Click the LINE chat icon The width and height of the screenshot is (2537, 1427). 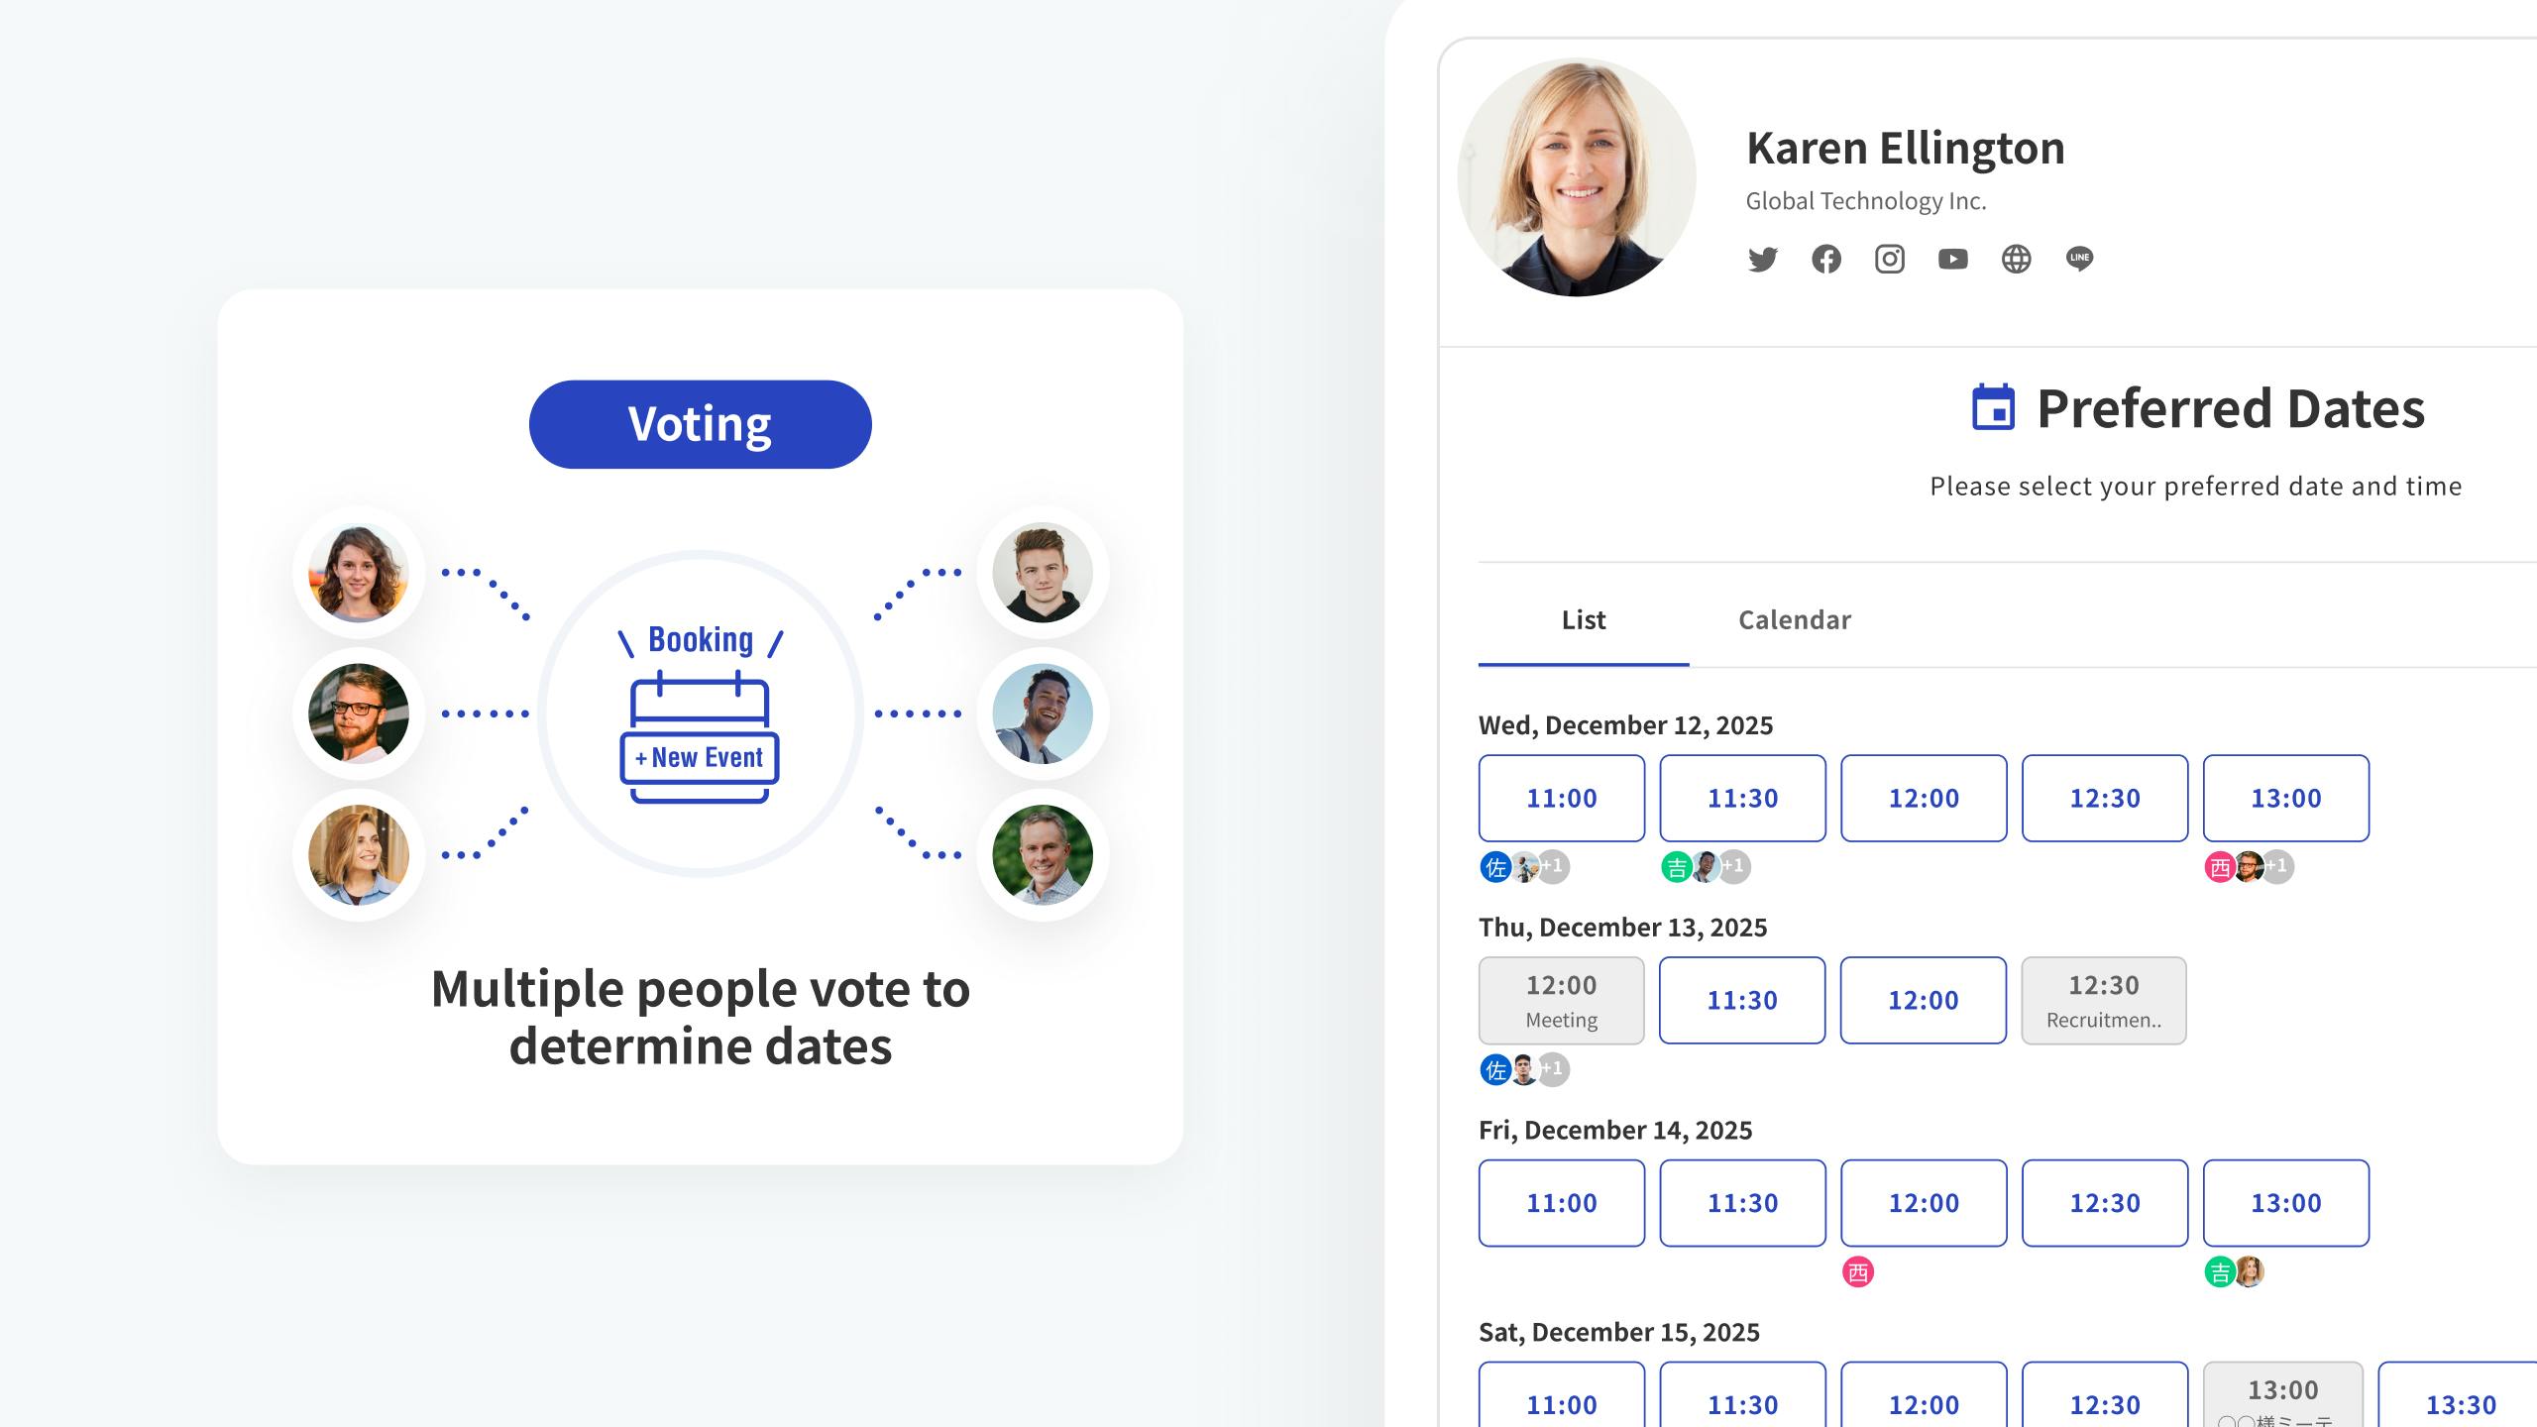(x=2079, y=260)
